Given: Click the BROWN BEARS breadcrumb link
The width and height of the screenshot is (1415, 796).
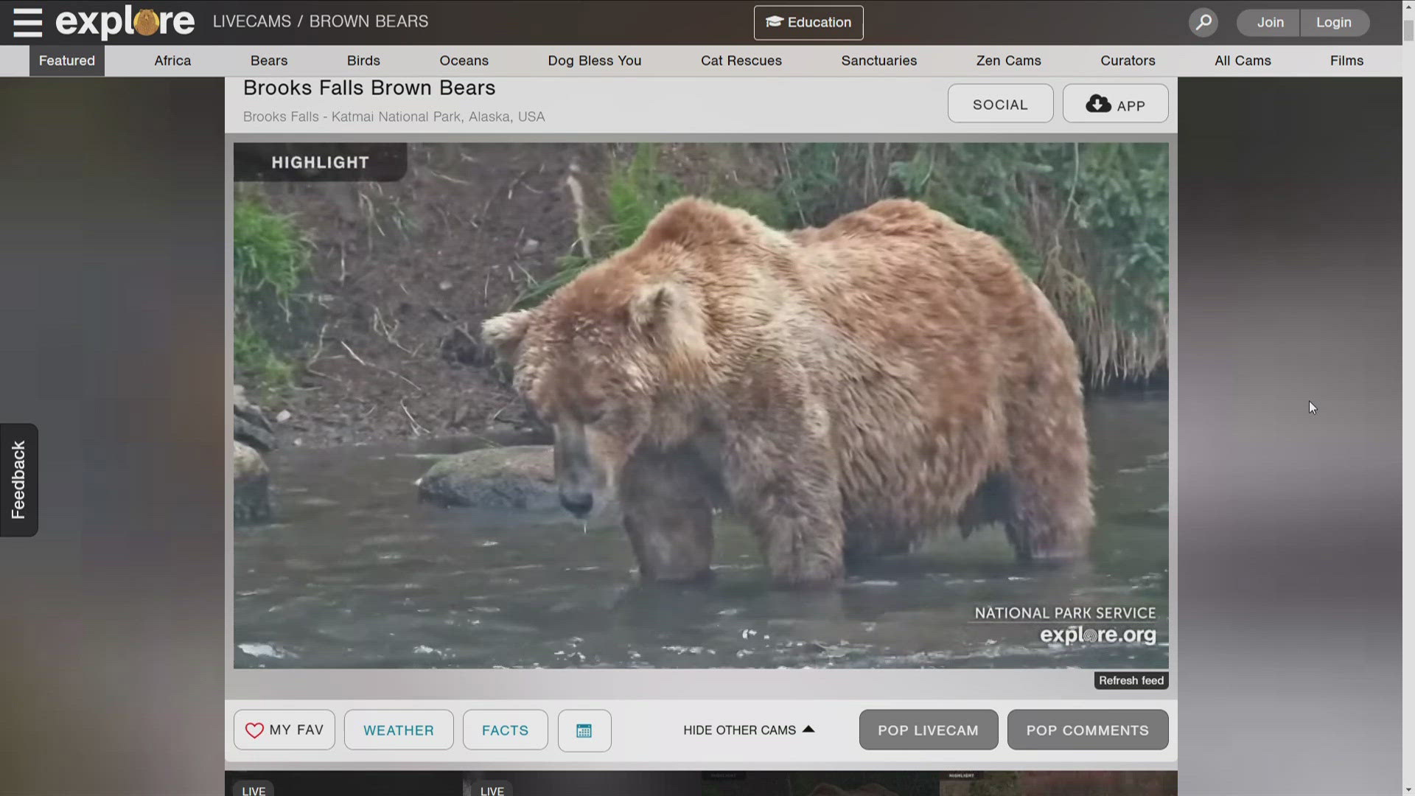Looking at the screenshot, I should (x=368, y=22).
